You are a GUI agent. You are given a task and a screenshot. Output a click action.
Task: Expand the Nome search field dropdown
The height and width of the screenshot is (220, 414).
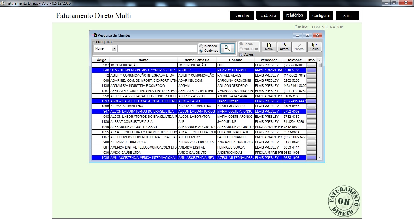click(114, 49)
